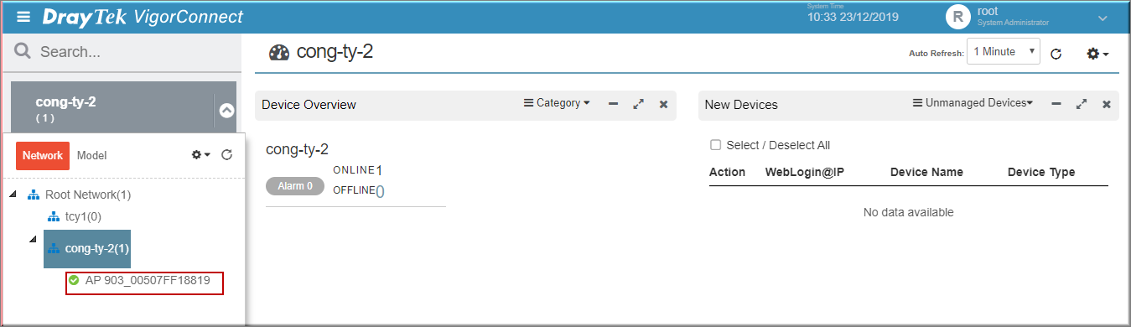The width and height of the screenshot is (1131, 327).
Task: Click the Action column header
Action: tap(727, 172)
